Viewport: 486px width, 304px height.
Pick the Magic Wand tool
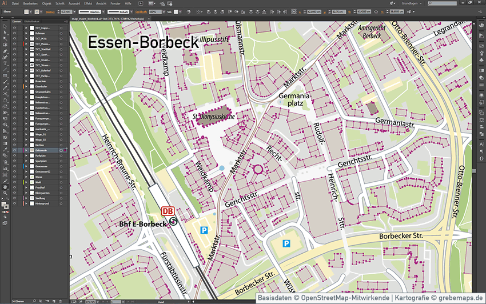[5, 39]
